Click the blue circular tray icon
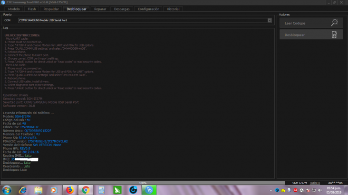Screen dimensions: 348x195 277,190
